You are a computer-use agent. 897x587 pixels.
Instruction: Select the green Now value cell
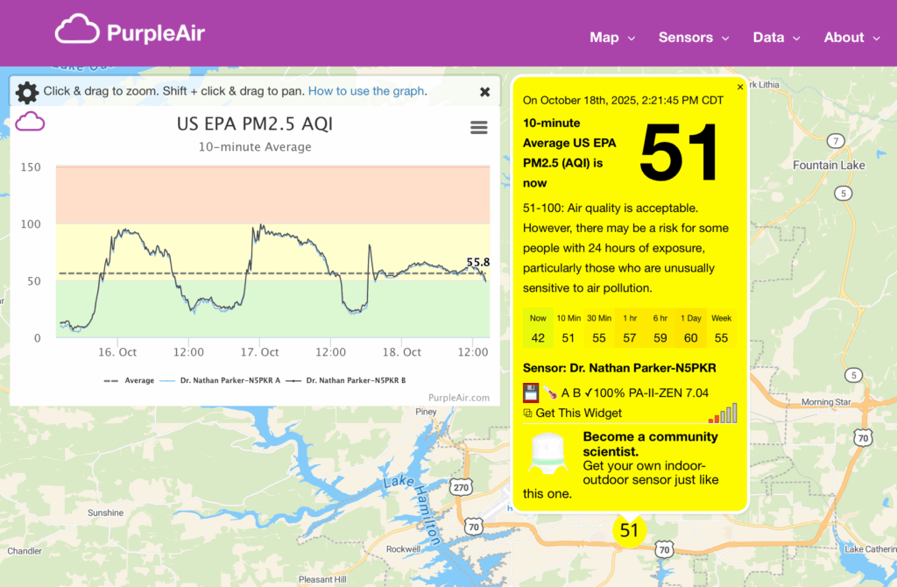pyautogui.click(x=538, y=329)
